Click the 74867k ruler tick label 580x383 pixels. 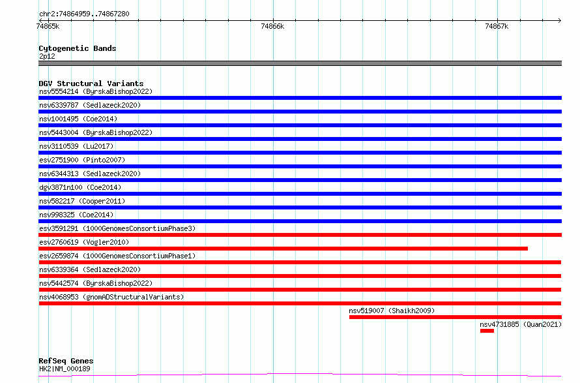tap(497, 26)
